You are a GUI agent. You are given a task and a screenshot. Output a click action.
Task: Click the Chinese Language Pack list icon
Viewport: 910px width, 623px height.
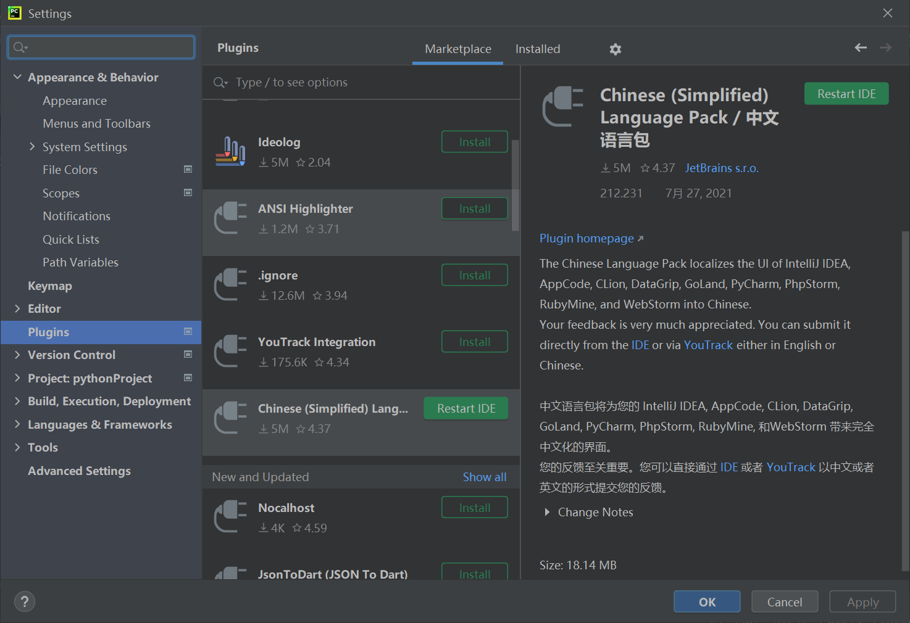(230, 418)
